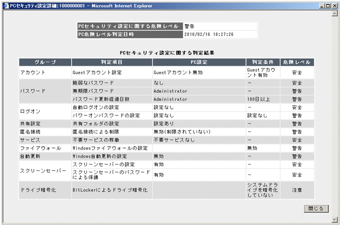This screenshot has height=226, width=341.
Task: Click the Windows自動更新の設定 item
Action: 112,156
